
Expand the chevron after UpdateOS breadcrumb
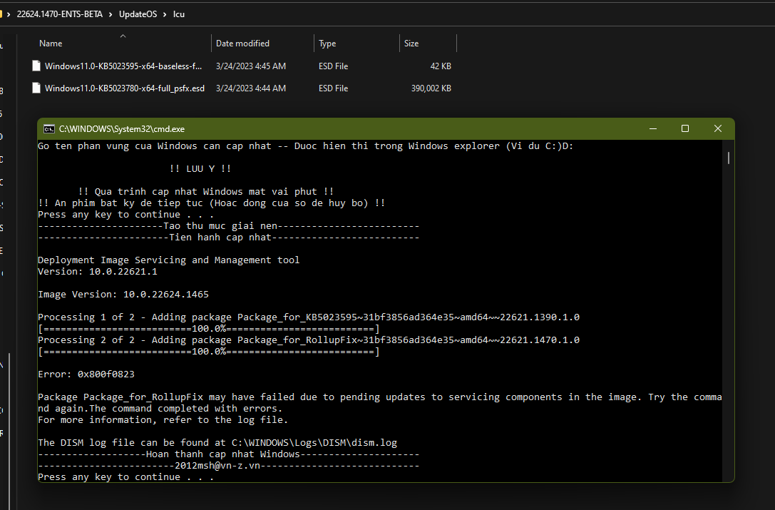tap(165, 14)
